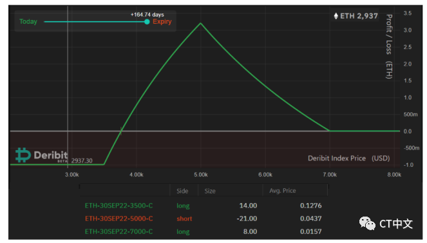Click the Side column header
Viewport: 427px width, 243px height.
coord(182,191)
